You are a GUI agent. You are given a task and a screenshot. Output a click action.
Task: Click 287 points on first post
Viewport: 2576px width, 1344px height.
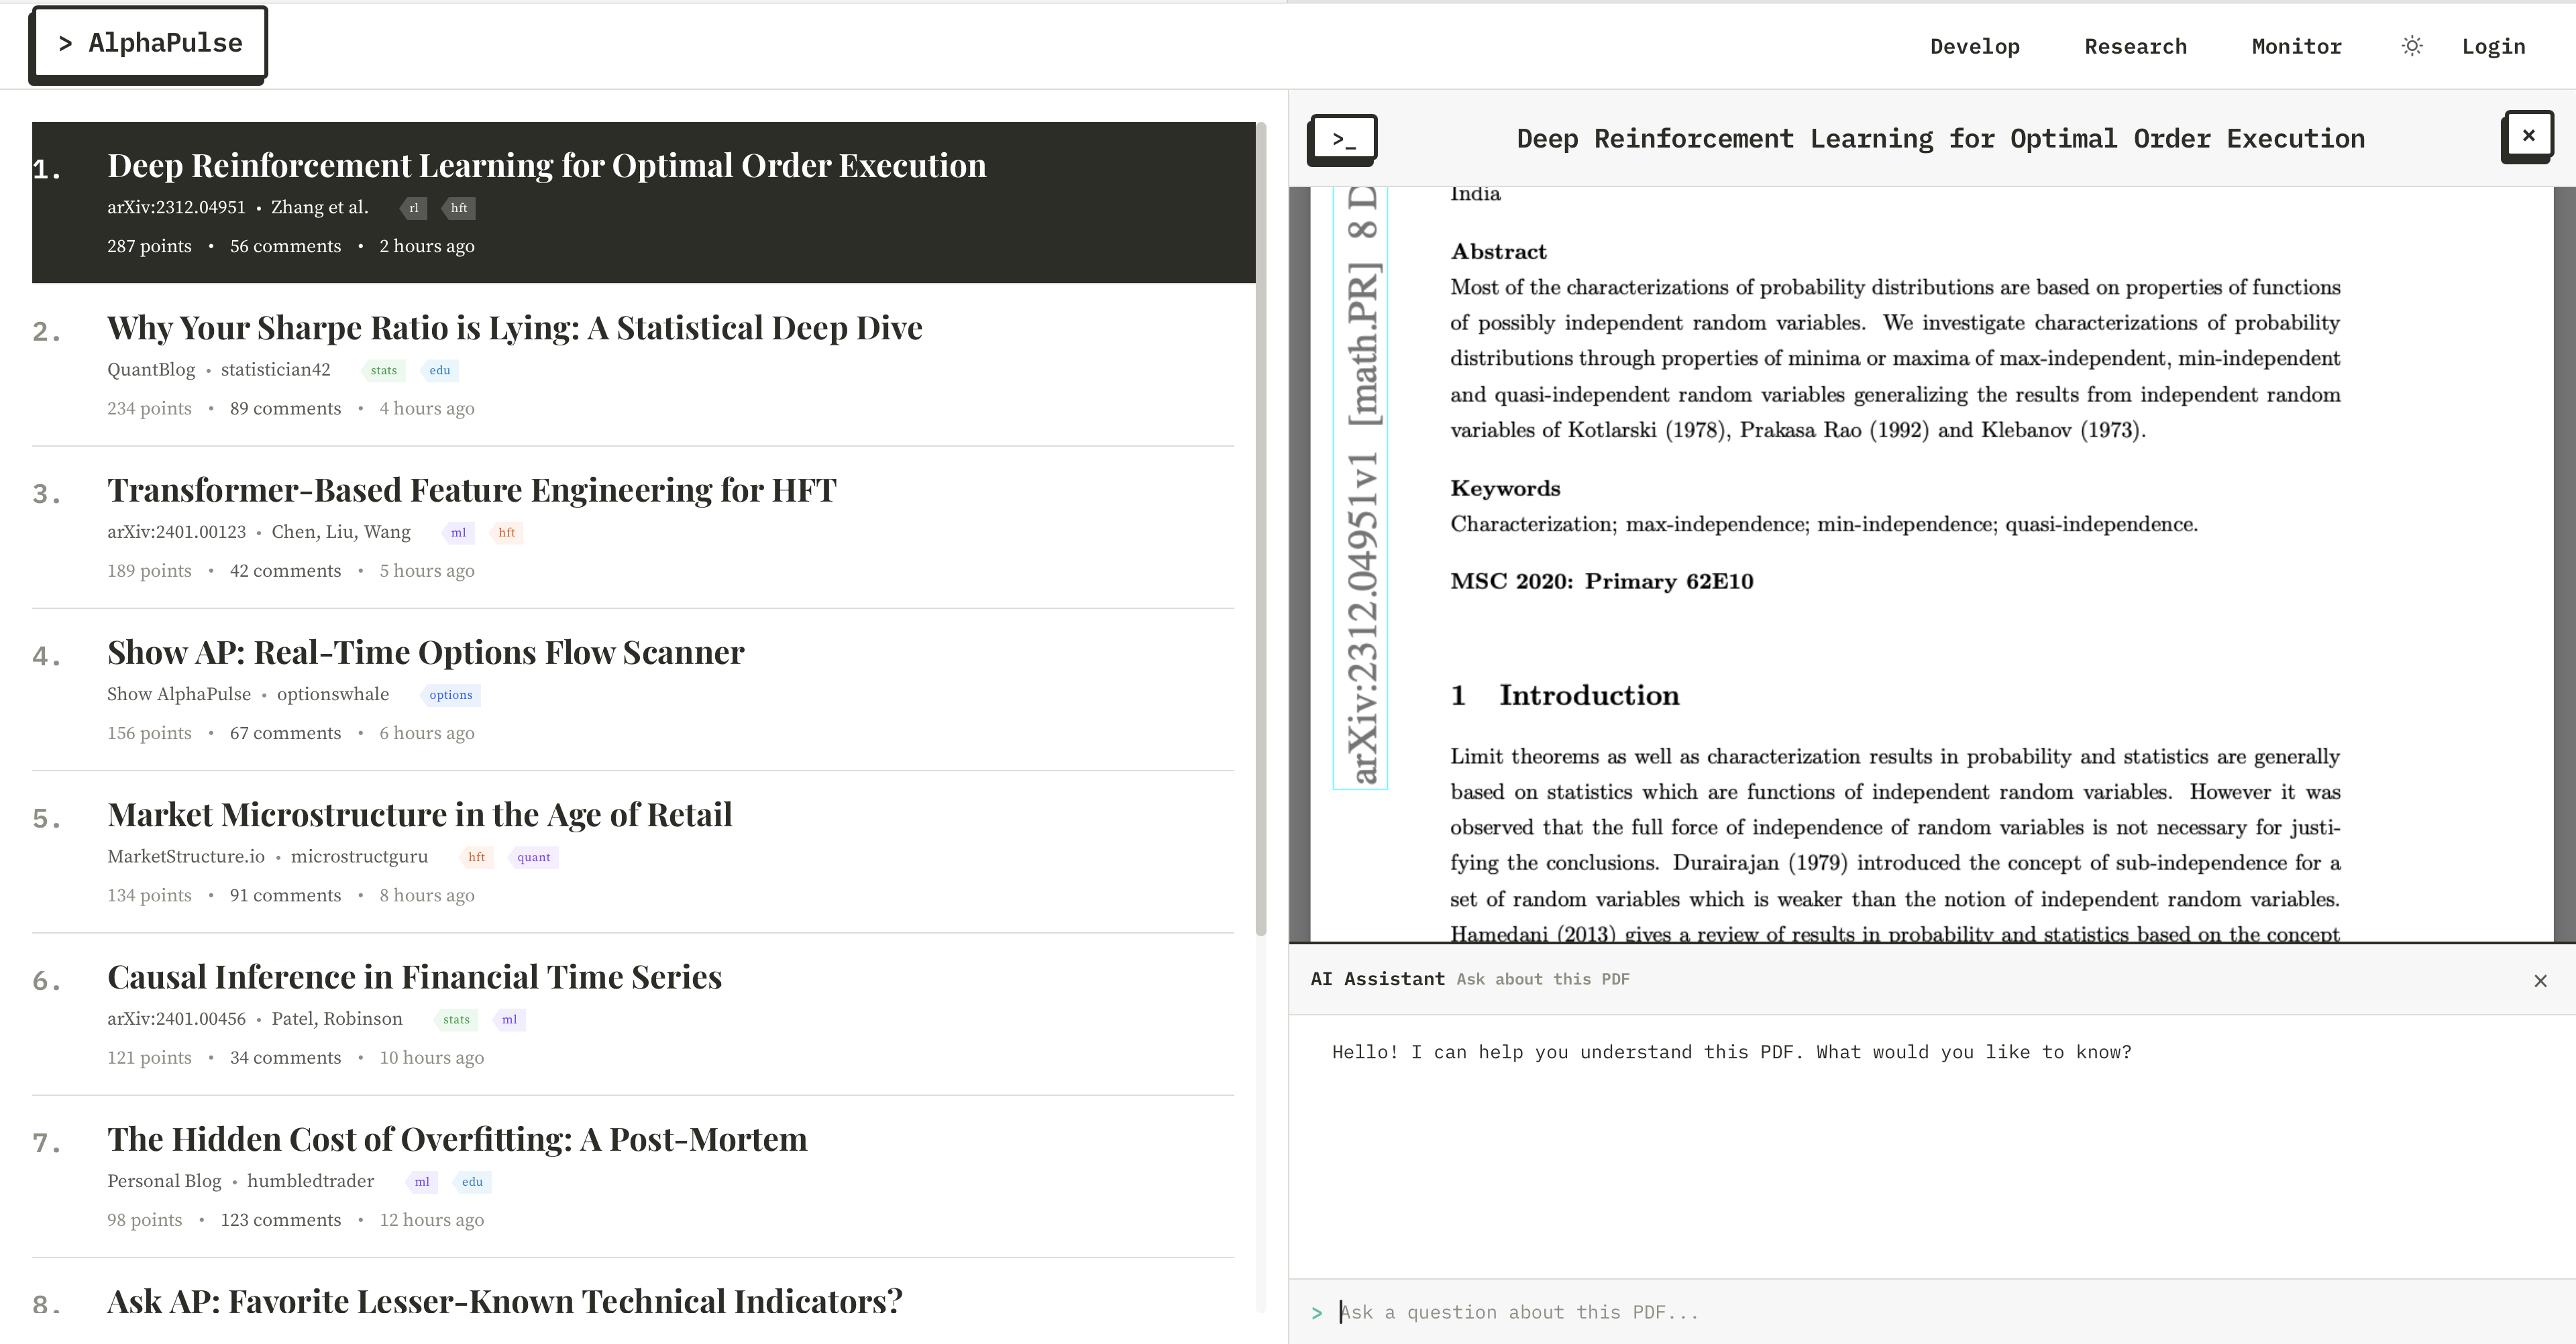[149, 246]
